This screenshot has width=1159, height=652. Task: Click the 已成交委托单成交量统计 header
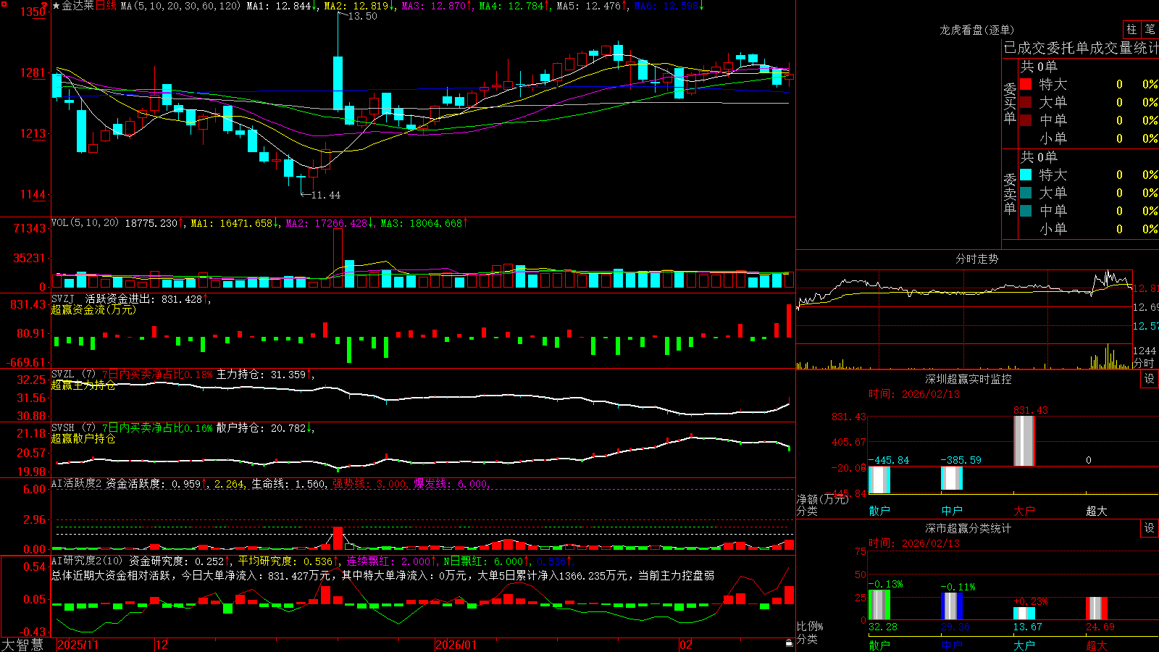pyautogui.click(x=1081, y=48)
